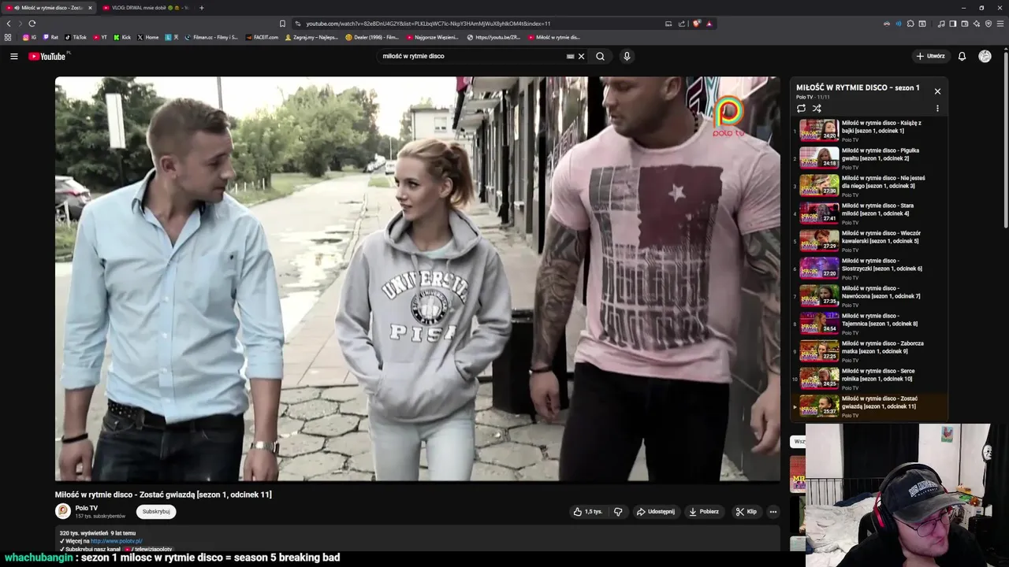Play Książę z bajki episode 1

pos(869,130)
